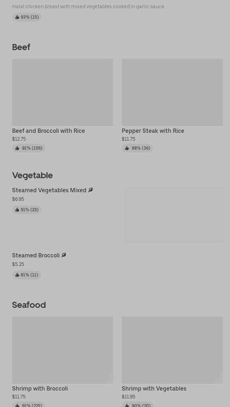
Task: Click the Pepper Steak photo thumbnail
Action: (x=172, y=92)
